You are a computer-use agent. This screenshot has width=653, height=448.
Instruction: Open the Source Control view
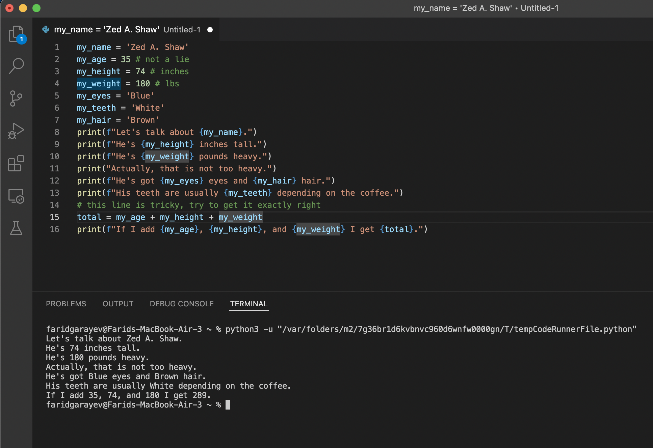[x=16, y=98]
